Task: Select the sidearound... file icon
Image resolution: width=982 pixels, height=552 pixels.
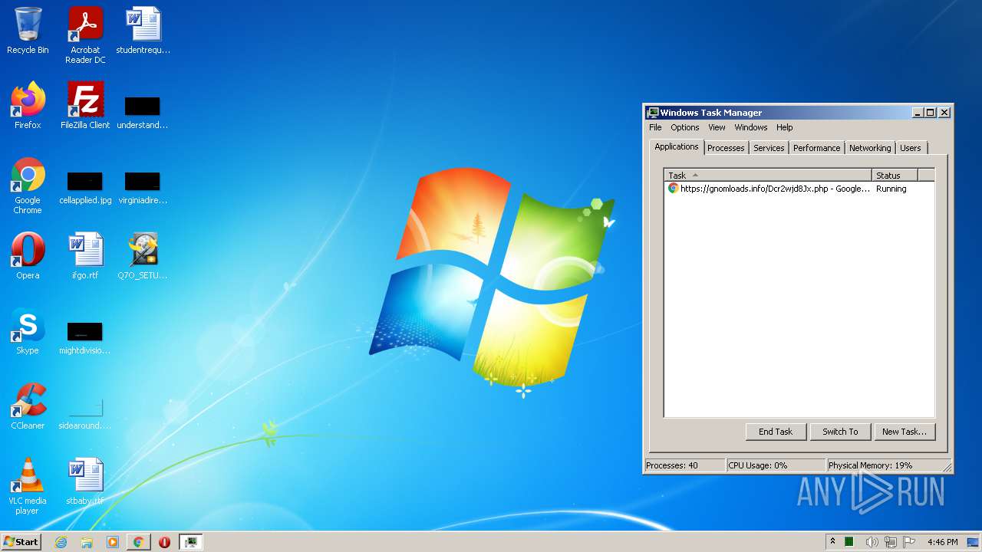Action: pos(85,414)
